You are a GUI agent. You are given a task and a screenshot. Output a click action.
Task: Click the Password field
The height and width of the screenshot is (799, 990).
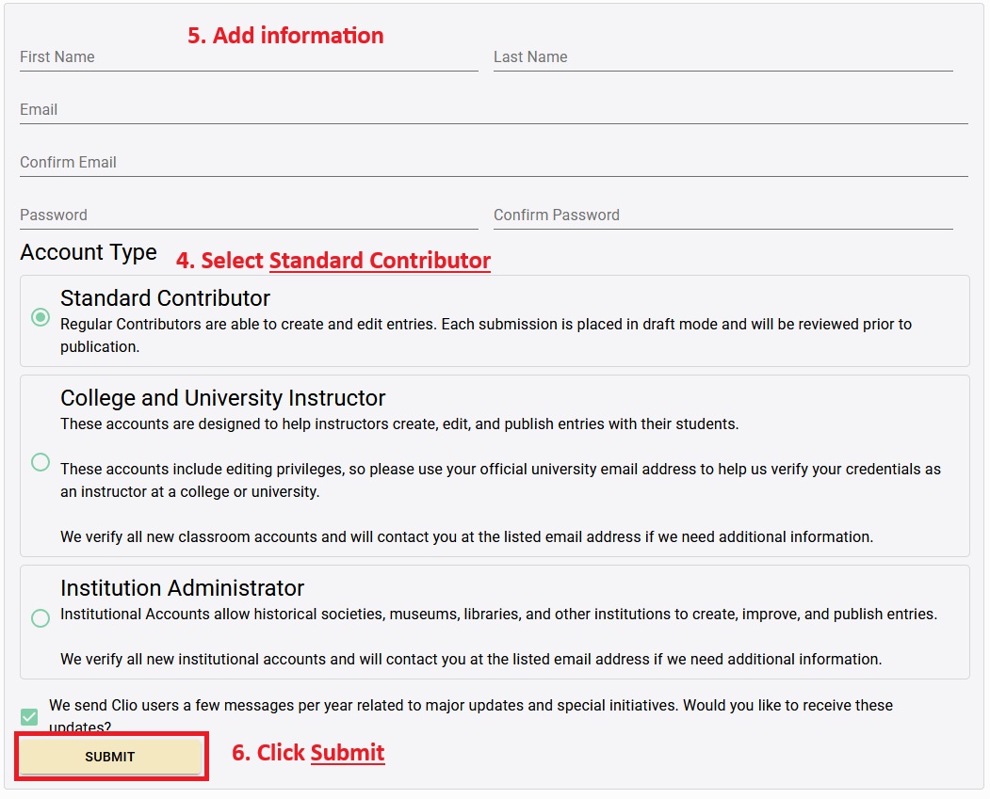pos(248,216)
